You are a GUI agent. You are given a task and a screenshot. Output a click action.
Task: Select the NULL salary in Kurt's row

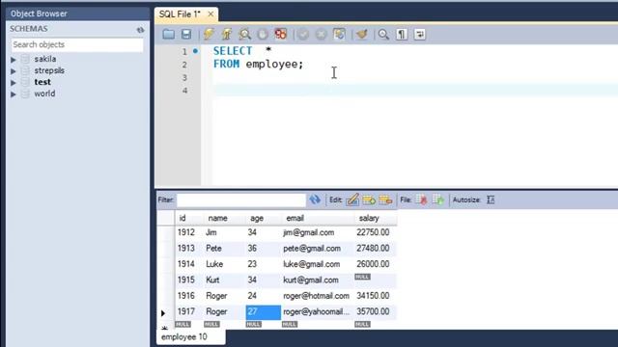click(362, 277)
